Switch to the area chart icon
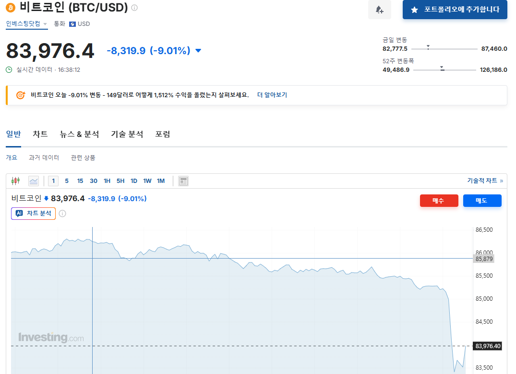516x374 pixels. (33, 181)
